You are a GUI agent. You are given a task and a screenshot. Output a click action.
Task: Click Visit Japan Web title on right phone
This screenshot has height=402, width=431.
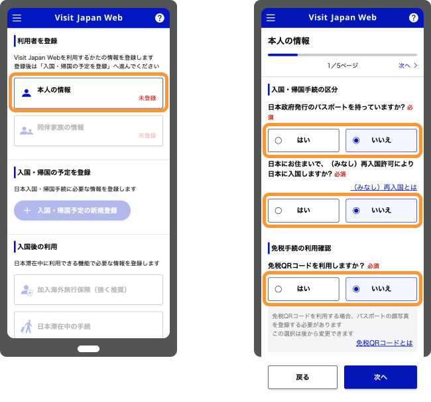tap(343, 18)
